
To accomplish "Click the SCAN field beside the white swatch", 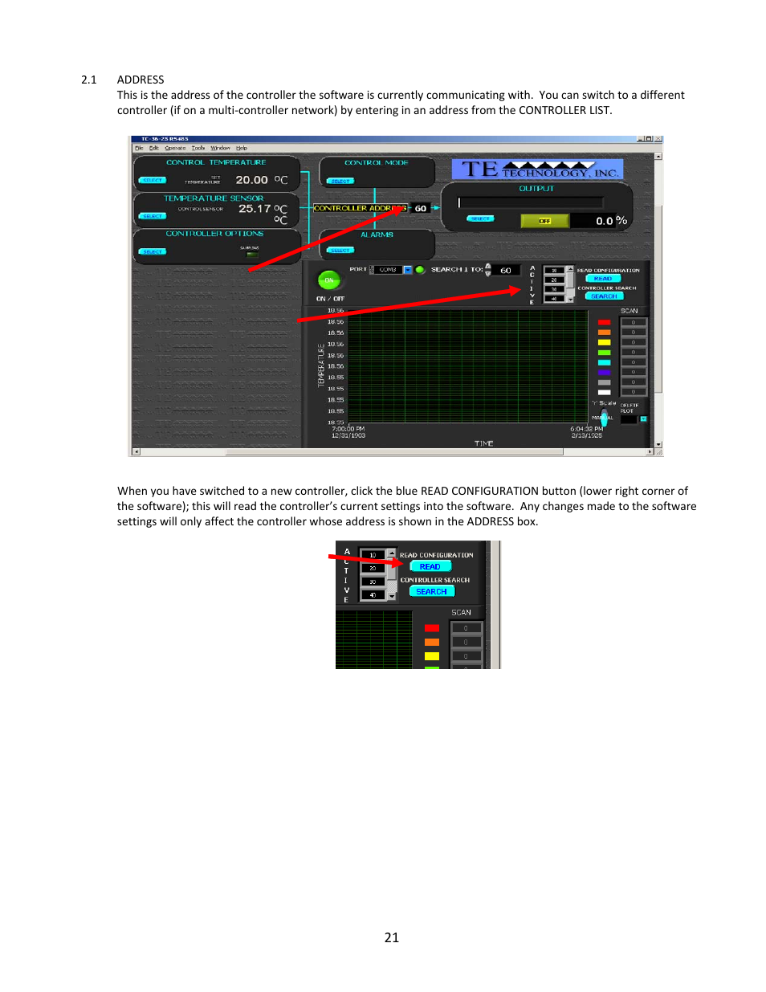I will pyautogui.click(x=634, y=392).
